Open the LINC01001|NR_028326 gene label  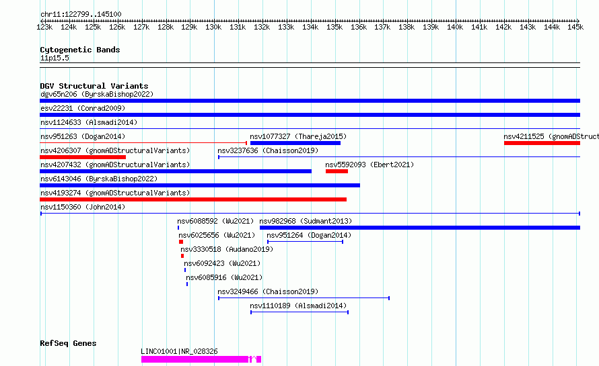tap(179, 351)
